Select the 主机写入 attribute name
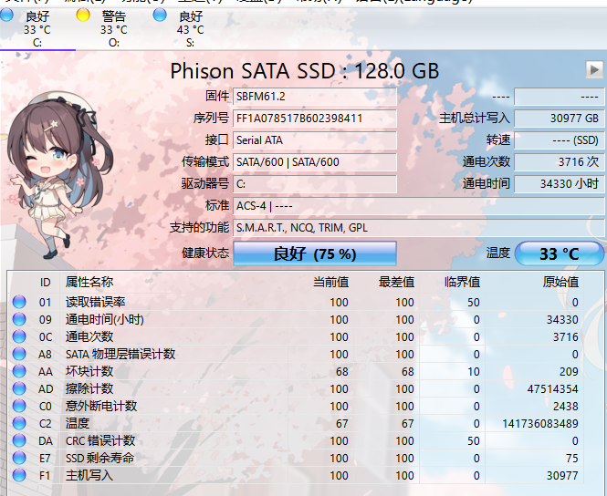This screenshot has width=607, height=496. pos(89,475)
